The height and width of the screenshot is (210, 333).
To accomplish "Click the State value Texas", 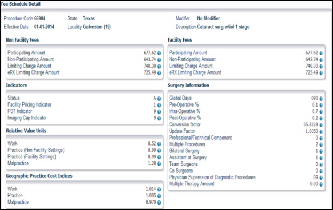I will tap(89, 19).
